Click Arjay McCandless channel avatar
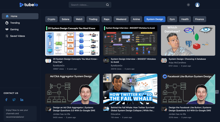 click(164, 61)
